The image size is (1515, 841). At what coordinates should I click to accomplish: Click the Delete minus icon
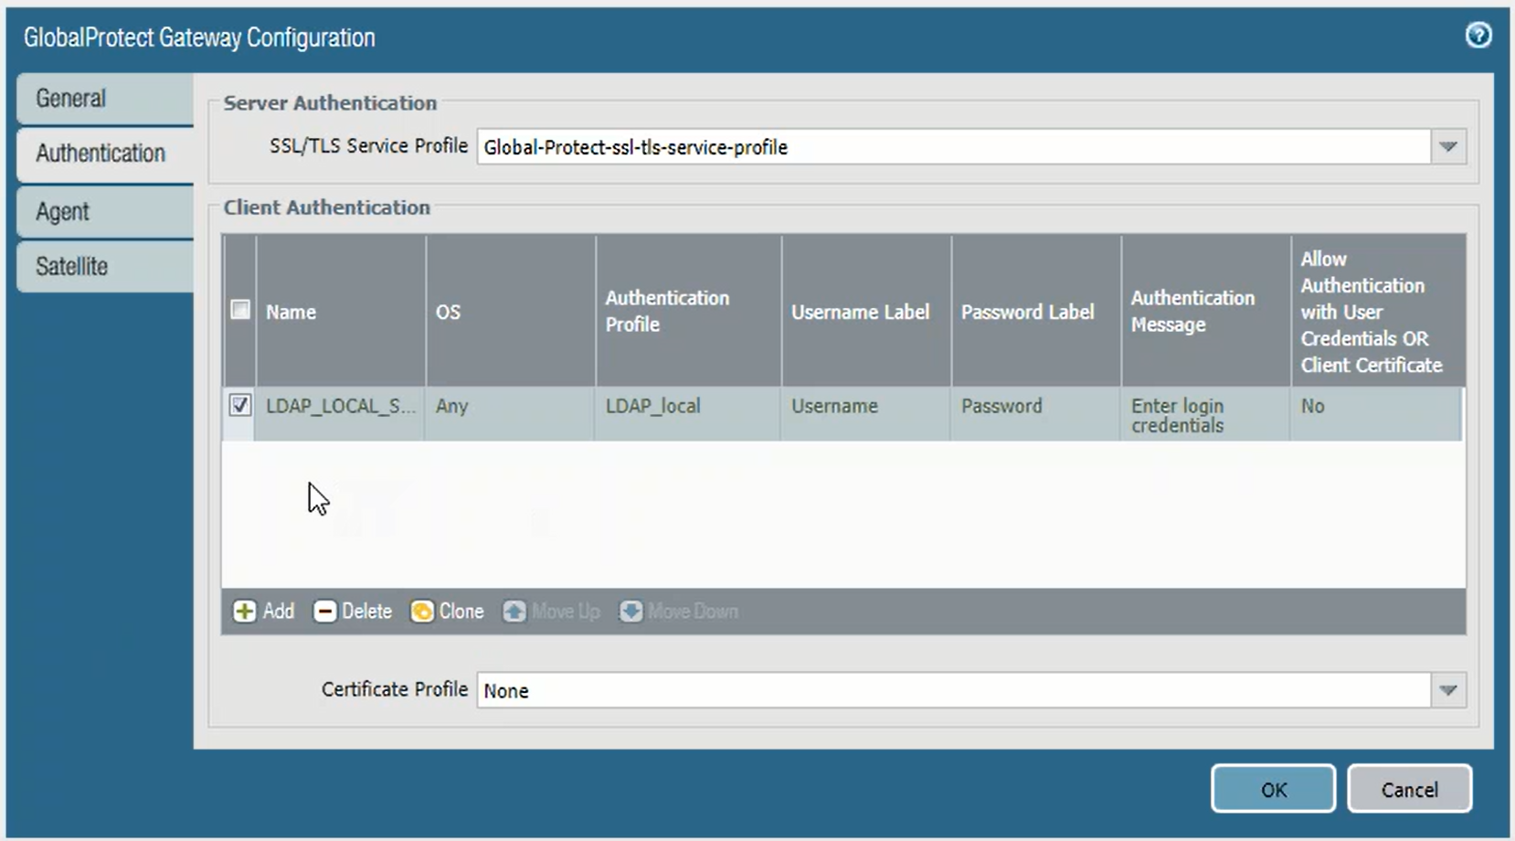[x=324, y=612]
